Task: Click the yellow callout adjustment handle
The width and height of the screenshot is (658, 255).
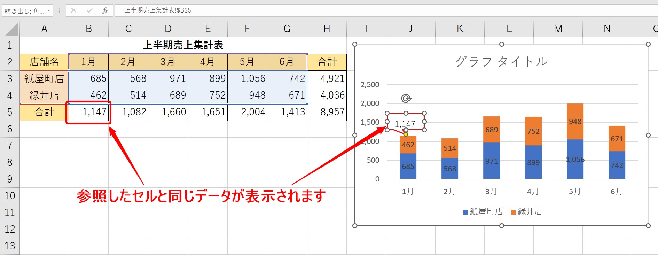Action: 406,134
